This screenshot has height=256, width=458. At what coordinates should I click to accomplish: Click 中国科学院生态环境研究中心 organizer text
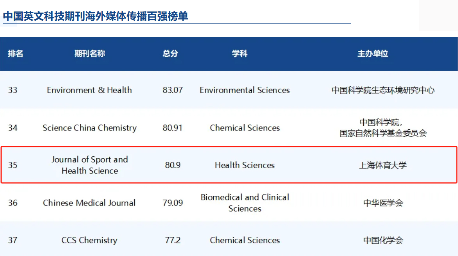pos(383,90)
